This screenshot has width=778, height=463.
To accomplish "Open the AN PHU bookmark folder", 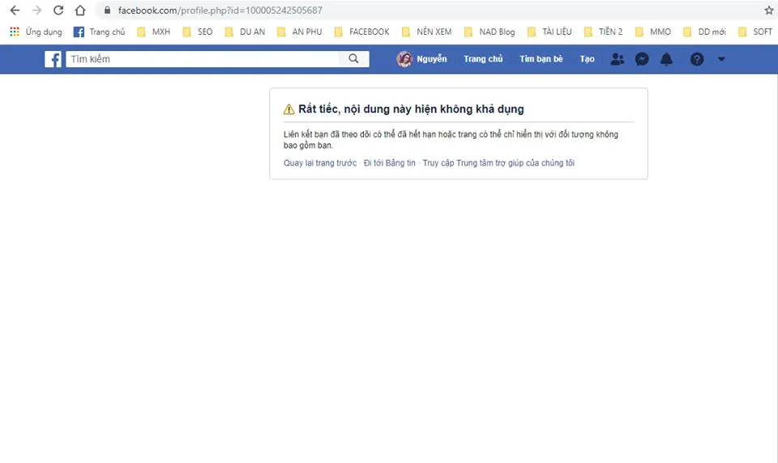I will point(300,32).
